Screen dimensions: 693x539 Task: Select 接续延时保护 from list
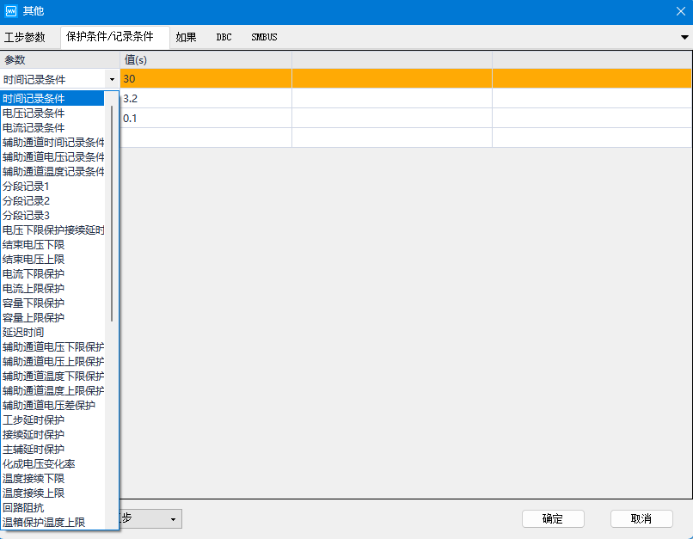[52, 434]
